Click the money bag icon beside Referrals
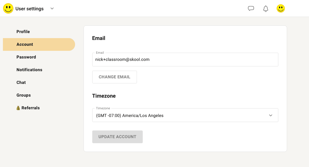 [18, 108]
